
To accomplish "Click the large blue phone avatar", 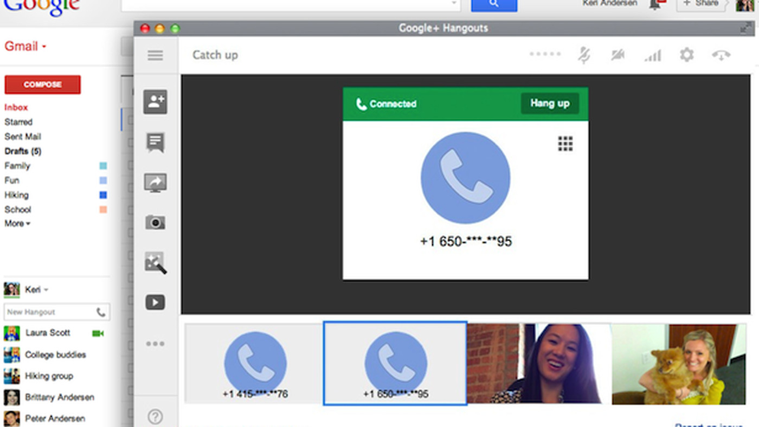I will coord(465,177).
